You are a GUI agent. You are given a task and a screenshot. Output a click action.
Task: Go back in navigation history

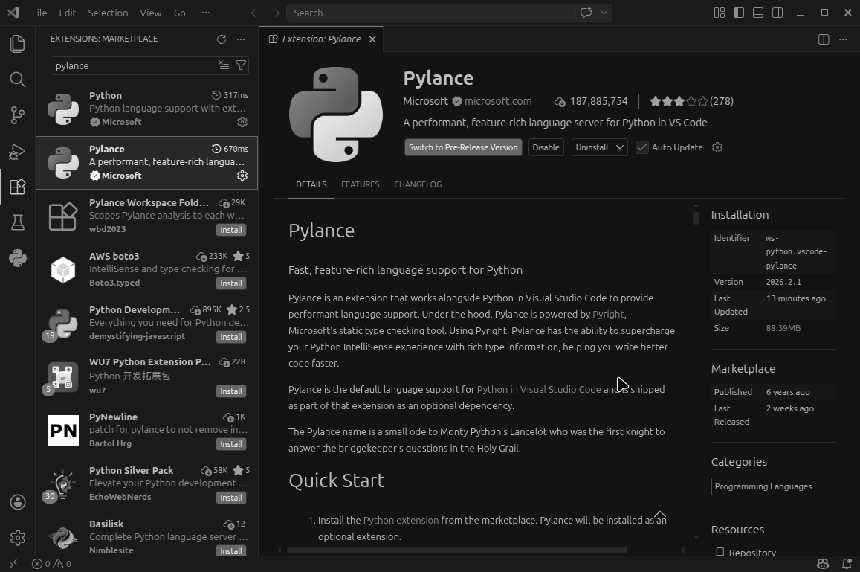click(255, 13)
